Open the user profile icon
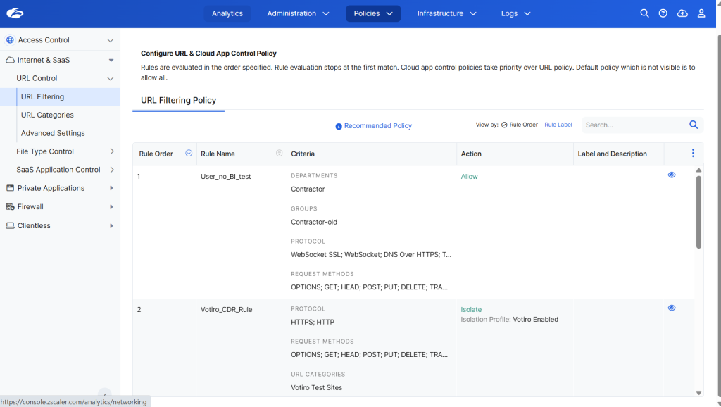 tap(701, 13)
